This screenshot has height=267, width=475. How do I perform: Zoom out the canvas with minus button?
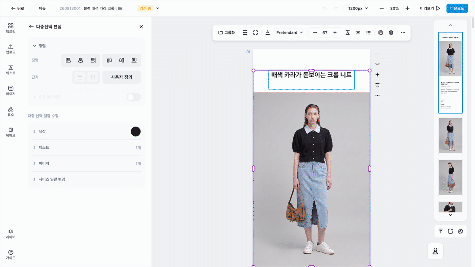click(x=382, y=8)
